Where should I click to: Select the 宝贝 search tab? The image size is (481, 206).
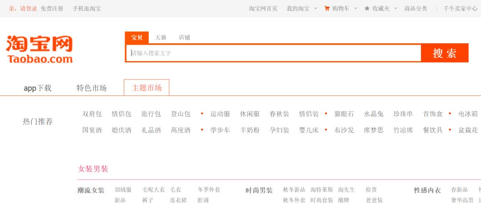(x=137, y=37)
